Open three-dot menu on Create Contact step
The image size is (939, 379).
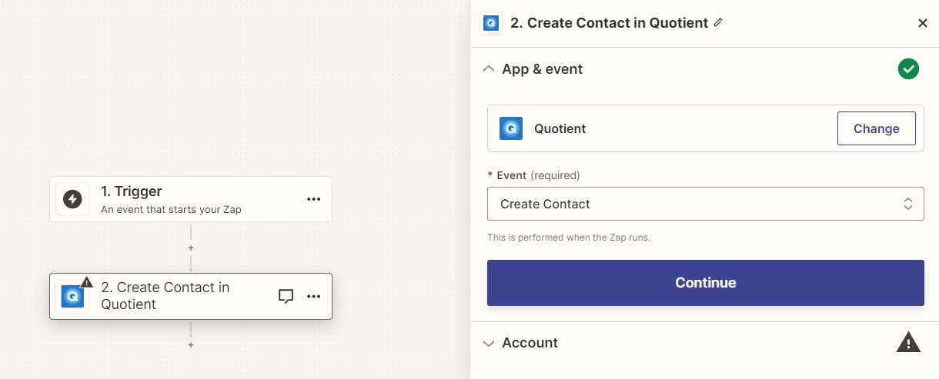[x=313, y=296]
